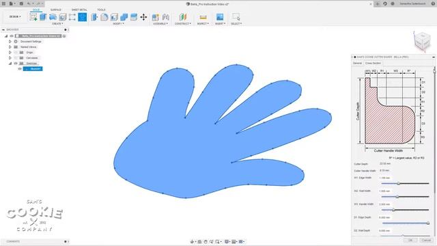The width and height of the screenshot is (437, 246).
Task: Activate the Select tool
Action: pyautogui.click(x=236, y=17)
